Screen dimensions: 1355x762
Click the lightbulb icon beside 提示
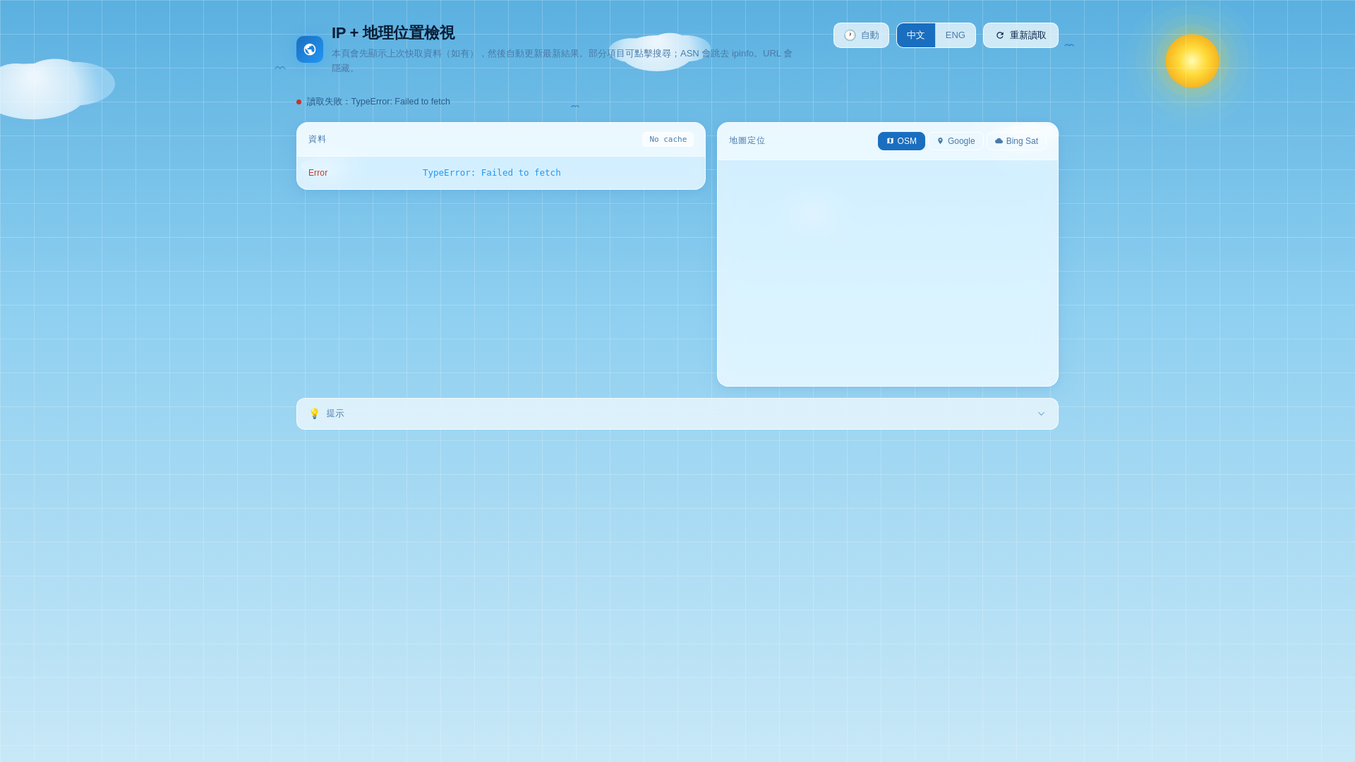point(315,413)
